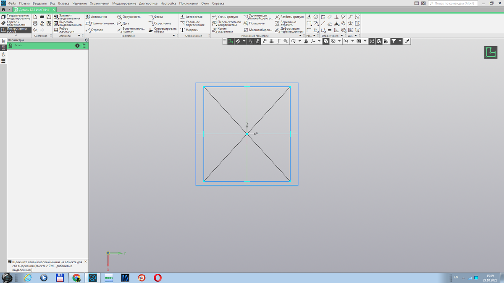Select the Окружность tool
Viewport: 504px width, 283px height.
tap(129, 17)
